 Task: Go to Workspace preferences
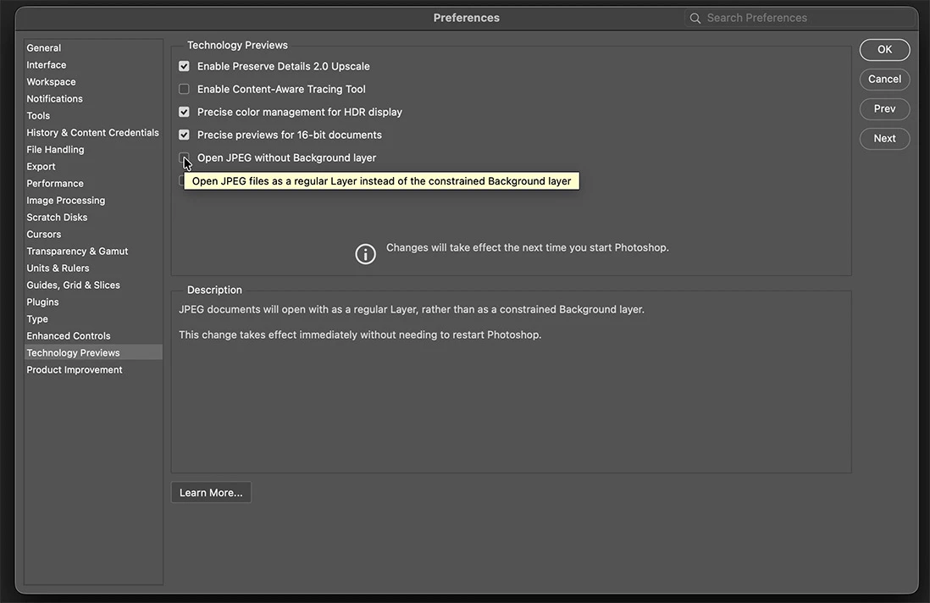pos(93,82)
